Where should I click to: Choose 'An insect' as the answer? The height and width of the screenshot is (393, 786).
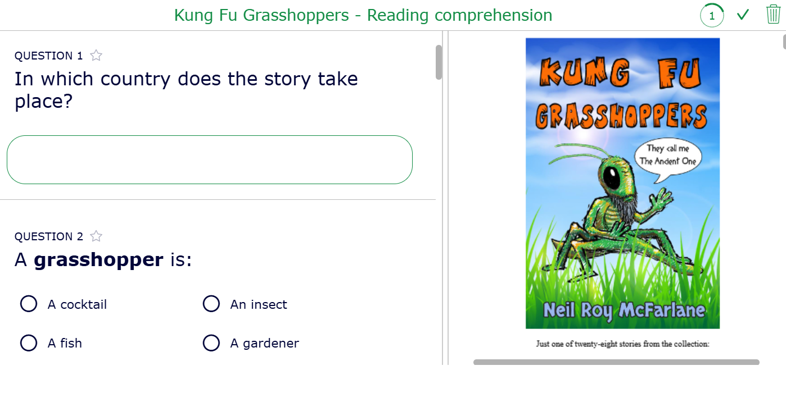click(x=211, y=304)
